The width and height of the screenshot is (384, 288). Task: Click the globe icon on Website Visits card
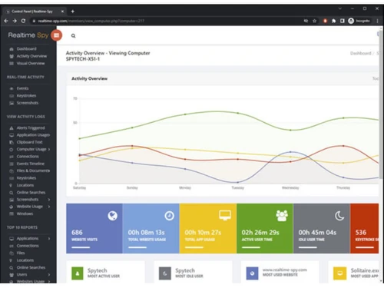point(113,216)
